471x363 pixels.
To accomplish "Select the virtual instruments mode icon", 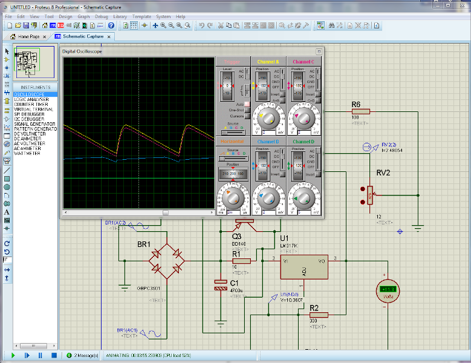I will coord(7,161).
